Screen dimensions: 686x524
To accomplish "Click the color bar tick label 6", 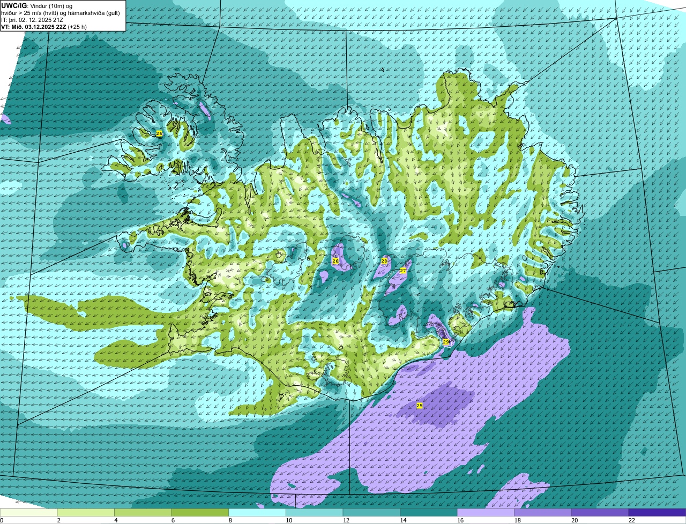I will point(173,520).
